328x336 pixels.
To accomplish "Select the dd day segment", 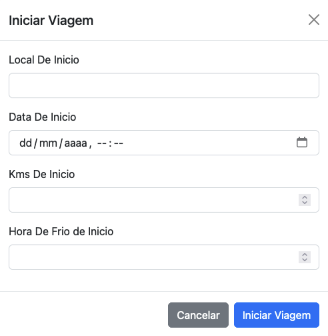I will (x=26, y=143).
